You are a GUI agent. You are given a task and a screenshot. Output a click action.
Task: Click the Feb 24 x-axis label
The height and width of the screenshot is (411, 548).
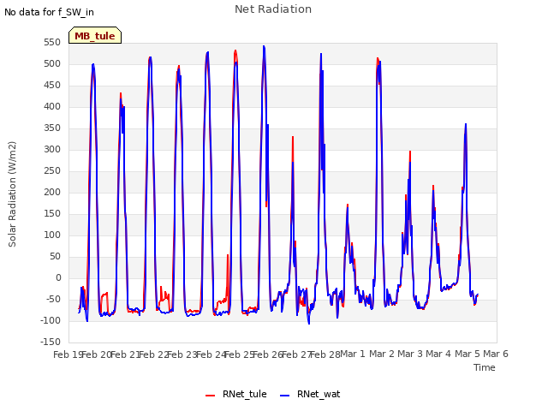pyautogui.click(x=211, y=354)
